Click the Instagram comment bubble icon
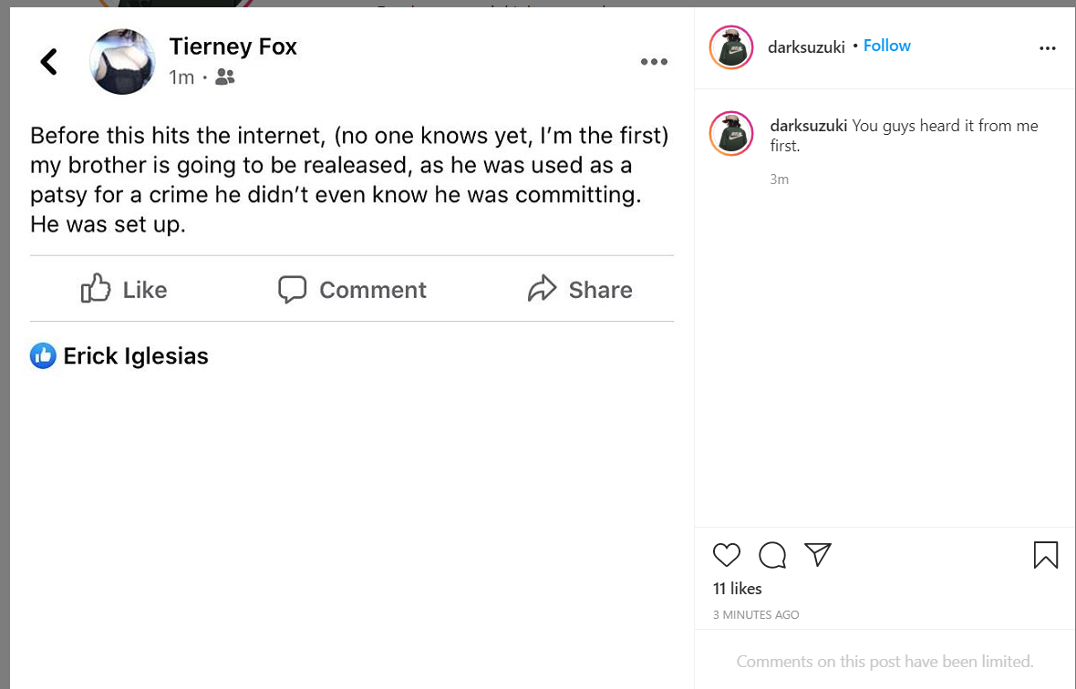 tap(772, 555)
